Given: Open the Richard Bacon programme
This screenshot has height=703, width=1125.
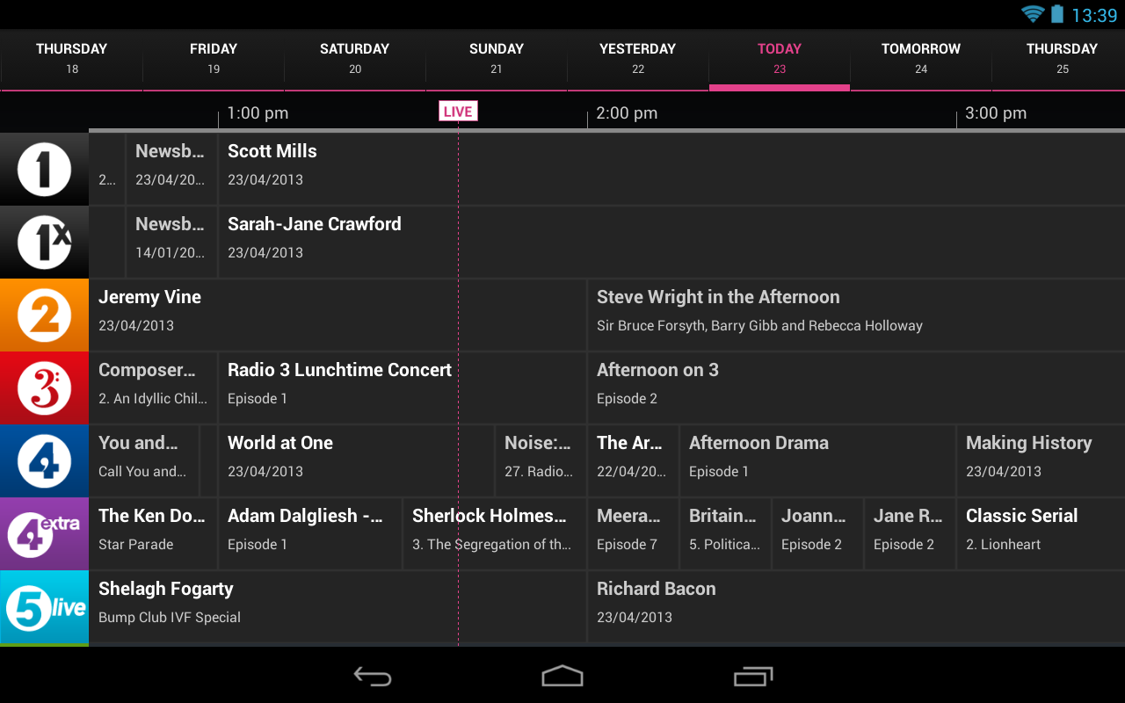Looking at the screenshot, I should point(856,606).
